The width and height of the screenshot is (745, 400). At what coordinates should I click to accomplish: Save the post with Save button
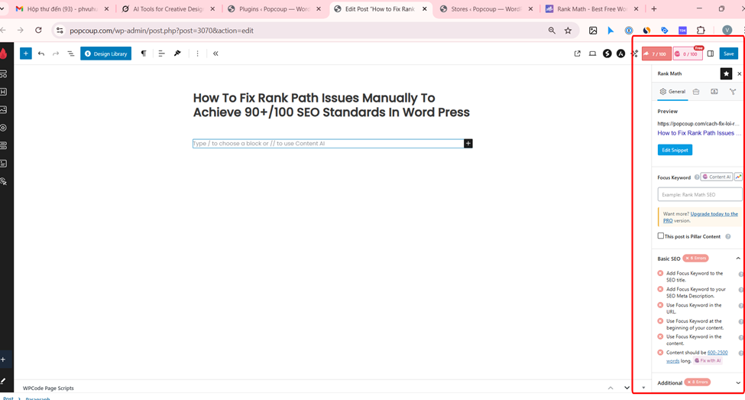coord(729,54)
